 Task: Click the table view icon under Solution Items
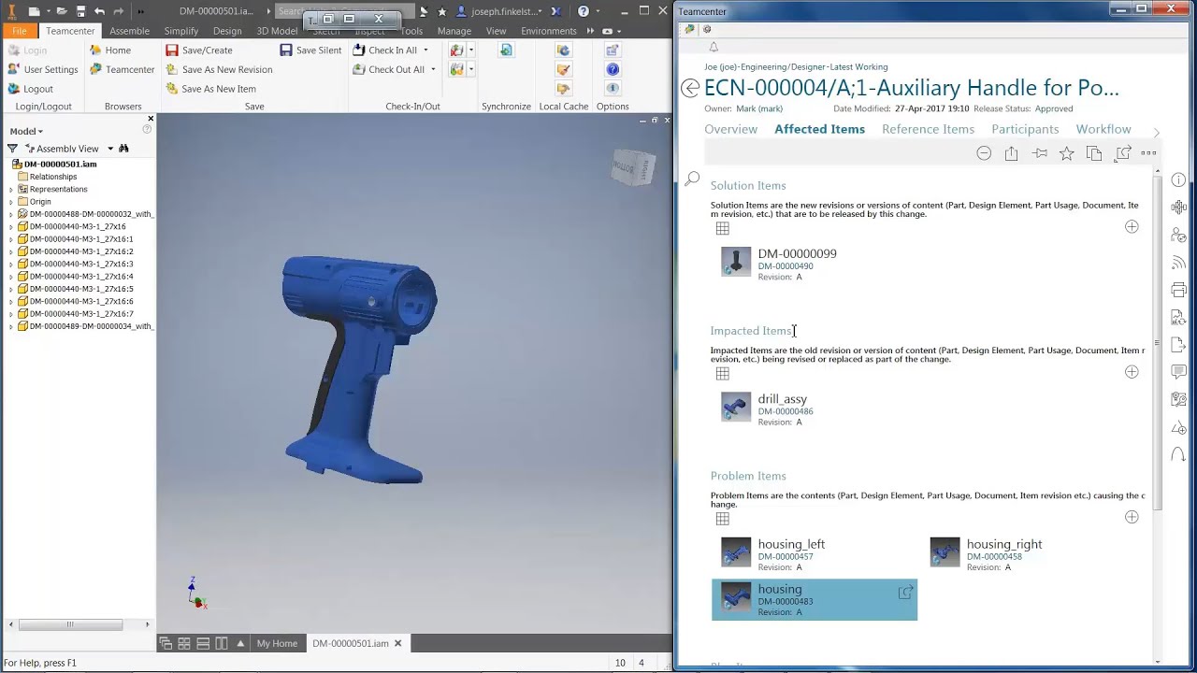pos(722,228)
